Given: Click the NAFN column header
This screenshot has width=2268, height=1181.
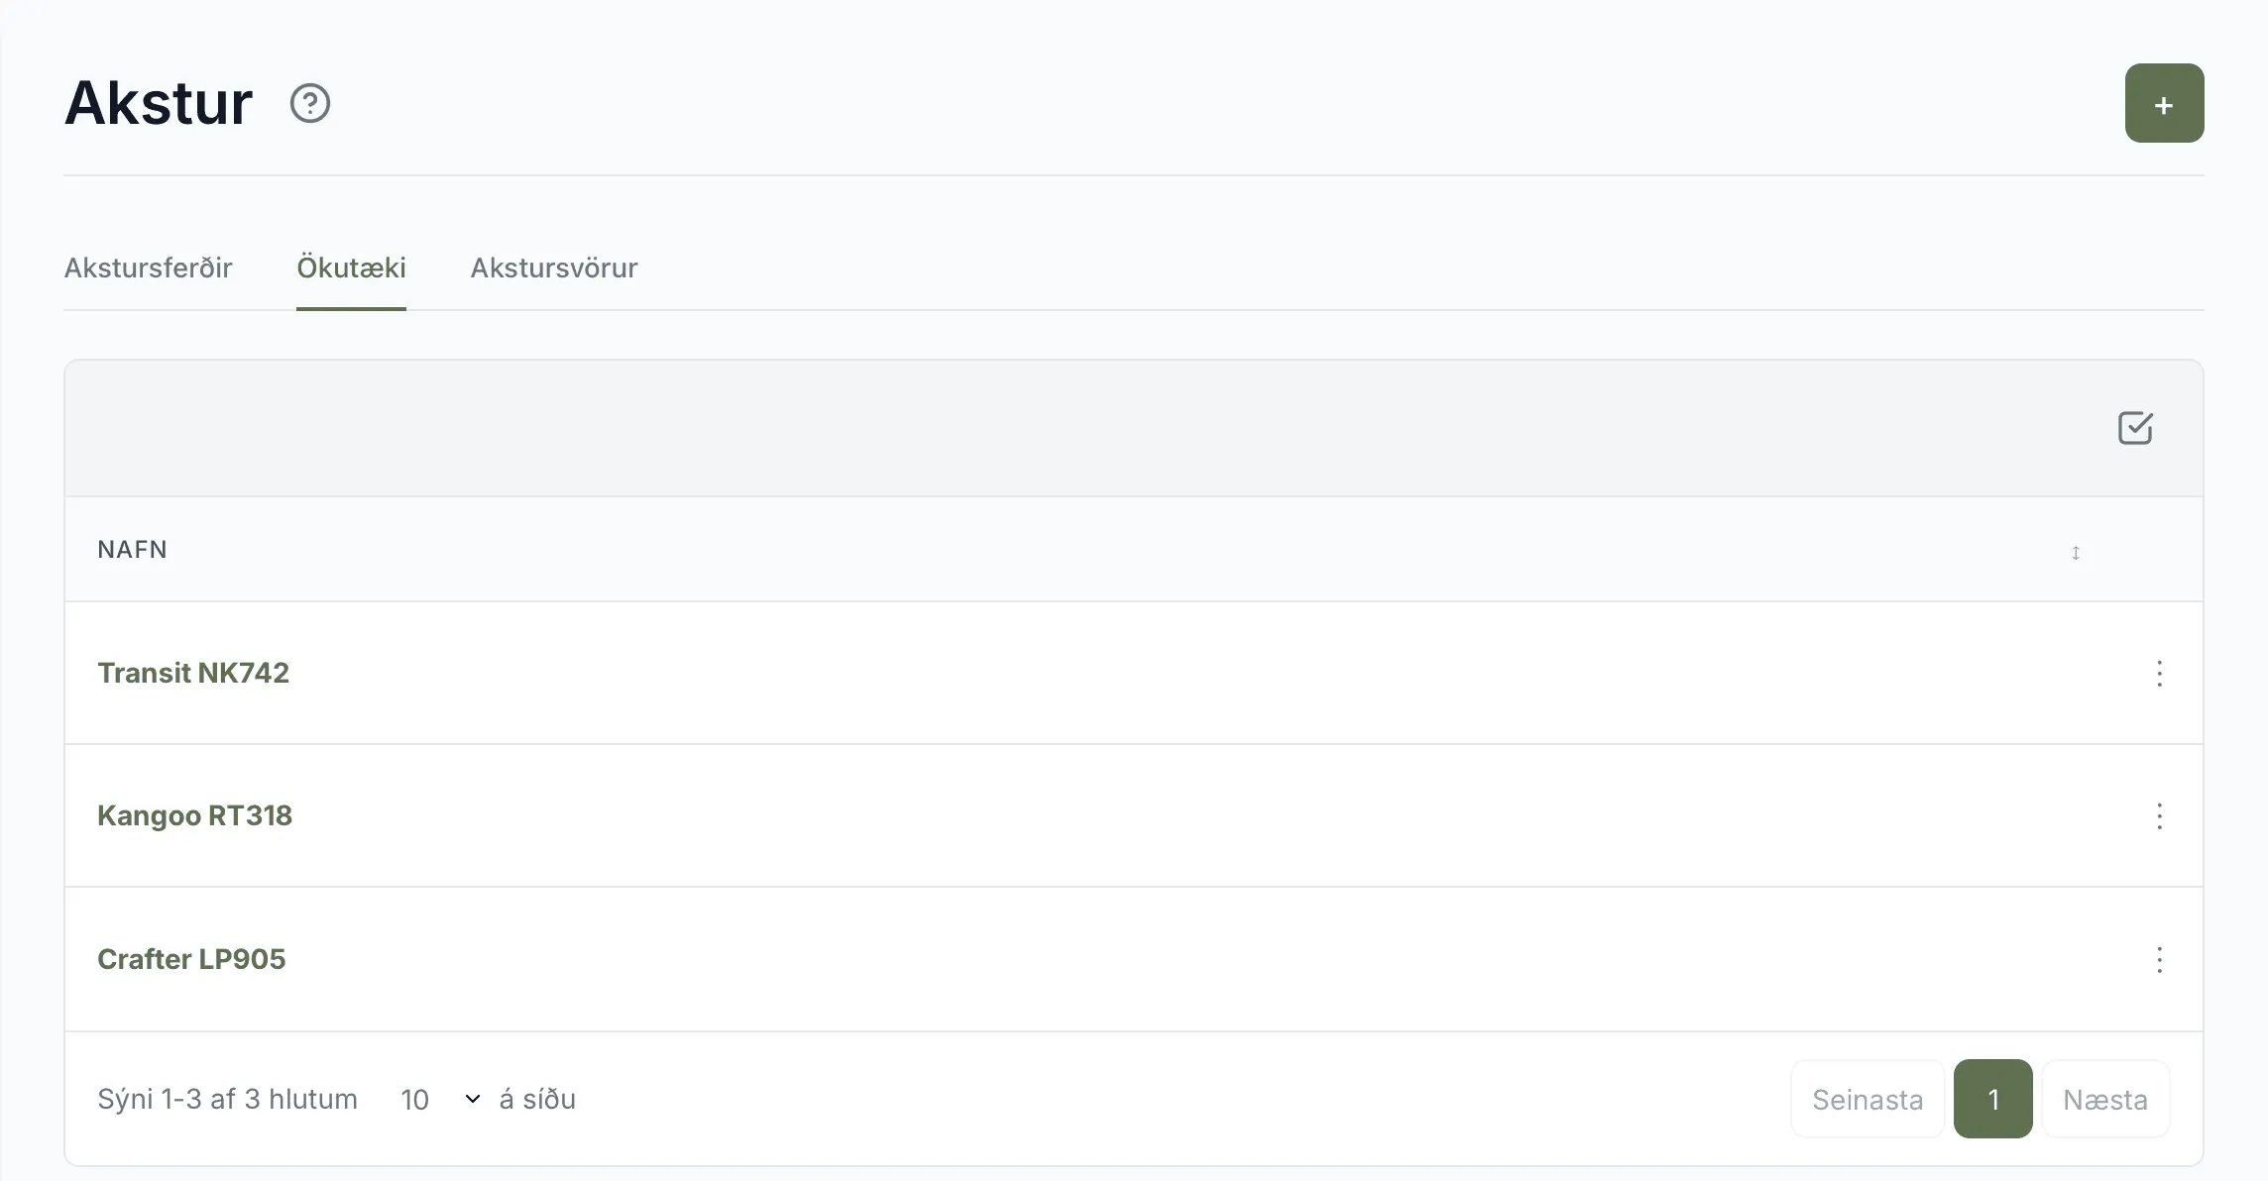Looking at the screenshot, I should 132,549.
